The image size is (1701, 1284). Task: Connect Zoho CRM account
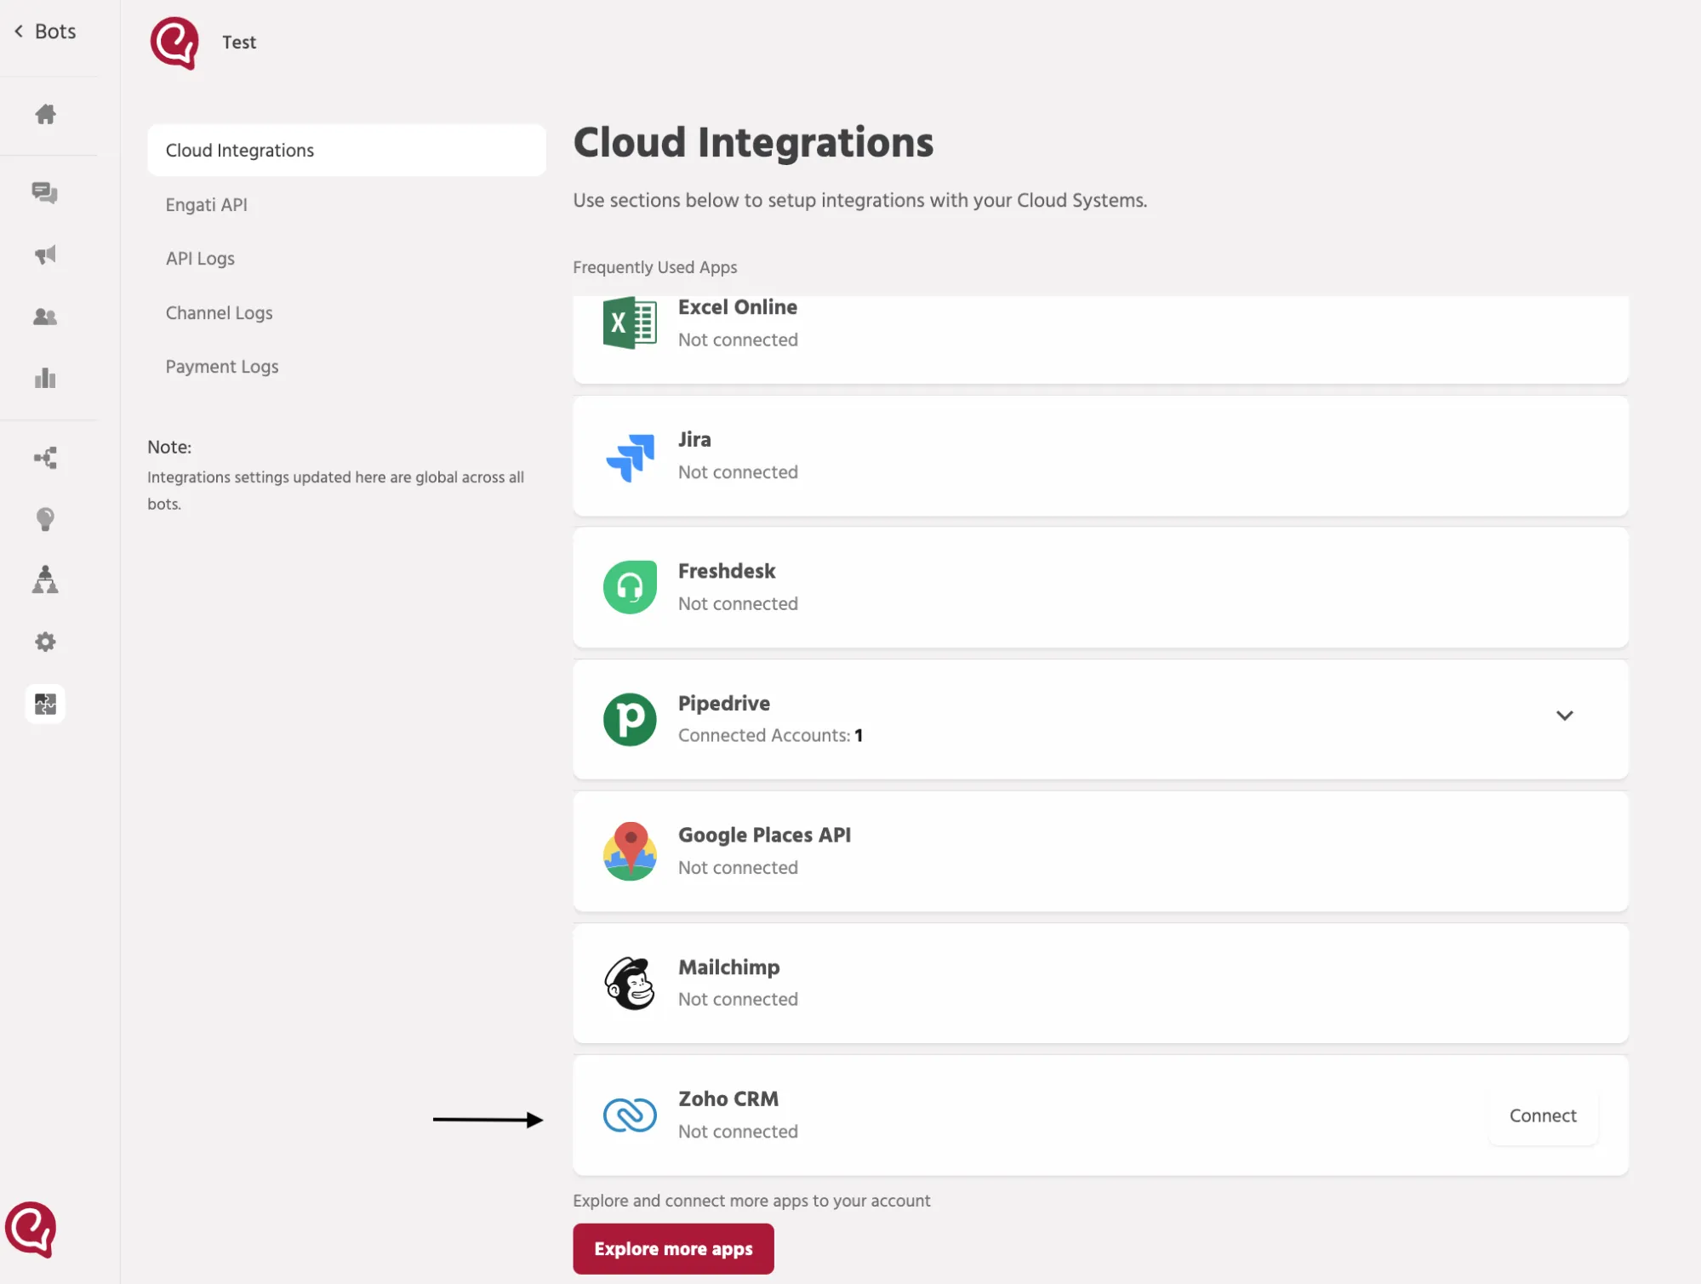pyautogui.click(x=1543, y=1116)
